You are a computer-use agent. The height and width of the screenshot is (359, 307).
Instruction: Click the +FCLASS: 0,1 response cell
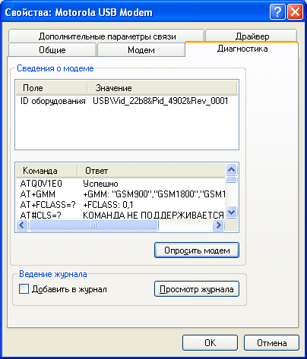(108, 205)
